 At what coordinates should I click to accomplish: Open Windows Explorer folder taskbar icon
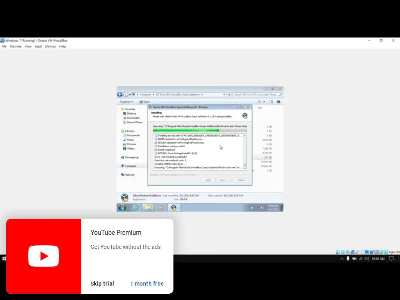pyautogui.click(x=148, y=208)
